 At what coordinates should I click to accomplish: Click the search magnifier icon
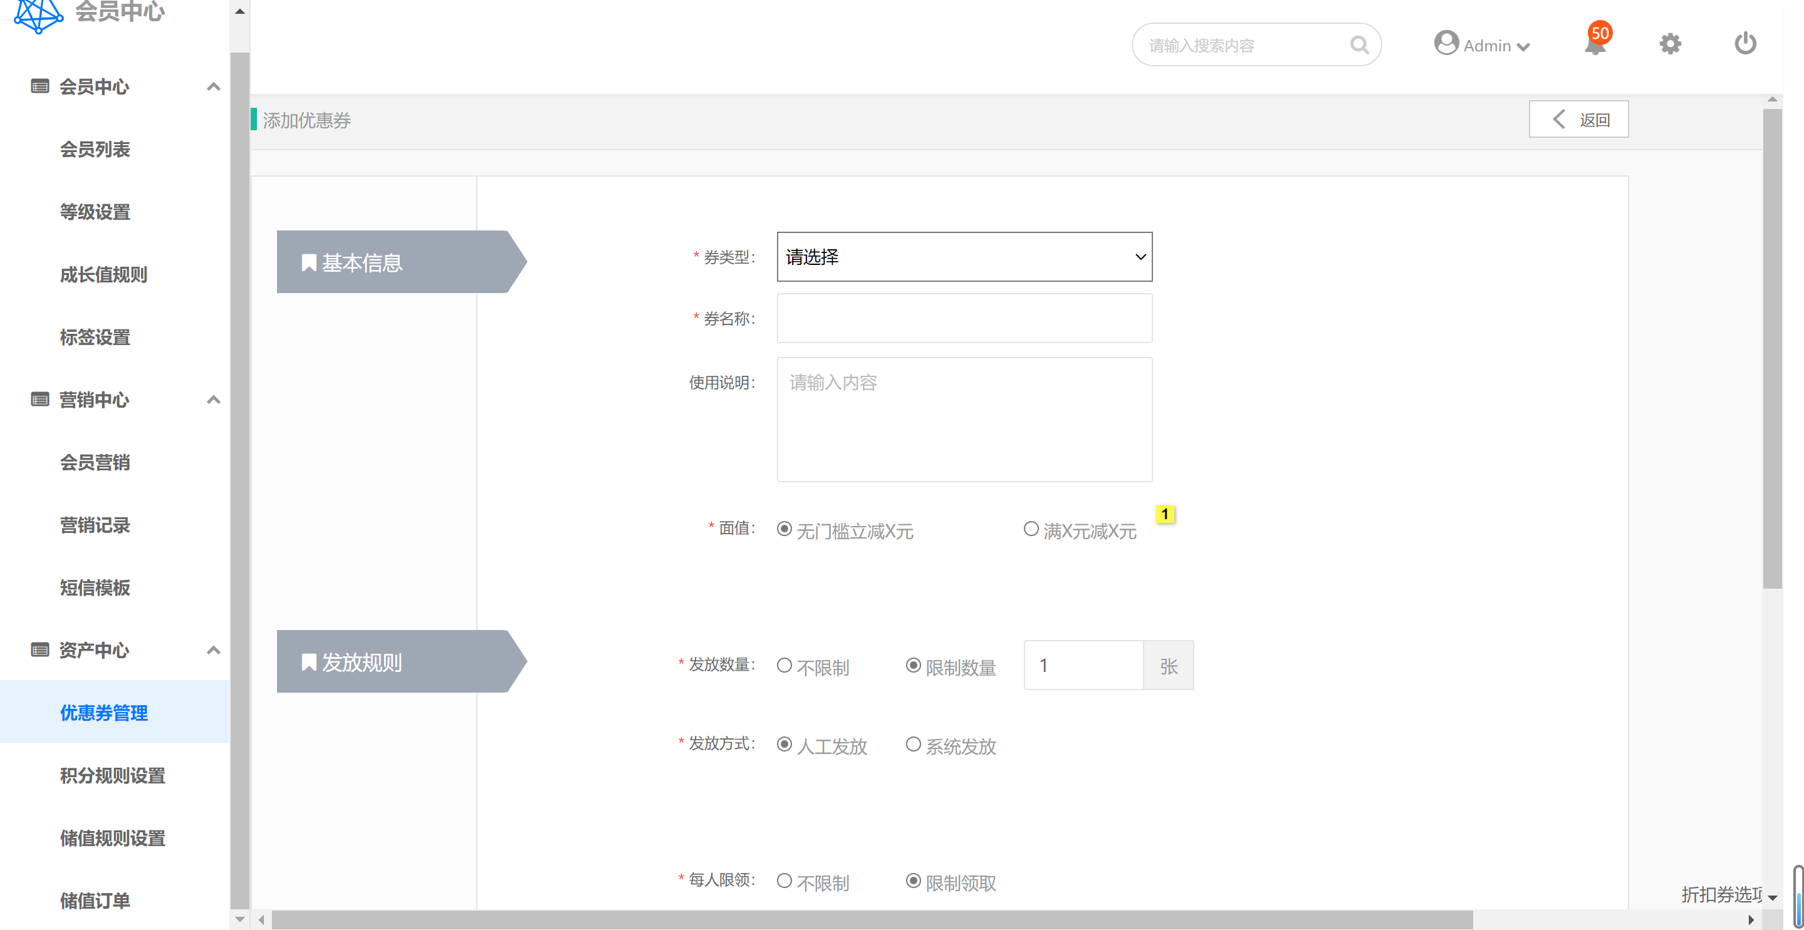click(x=1358, y=46)
